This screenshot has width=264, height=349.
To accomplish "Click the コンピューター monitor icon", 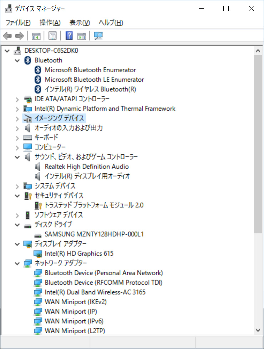I will pos(28,147).
